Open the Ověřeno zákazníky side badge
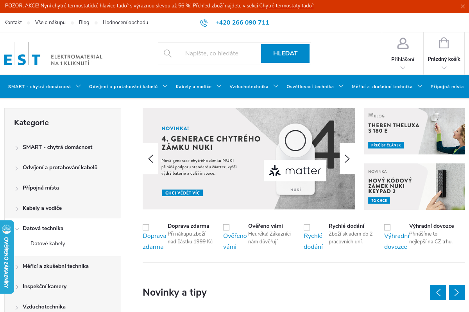 tap(7, 257)
